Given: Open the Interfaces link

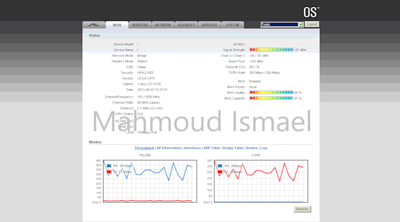Looking at the screenshot, I should pos(192,148).
